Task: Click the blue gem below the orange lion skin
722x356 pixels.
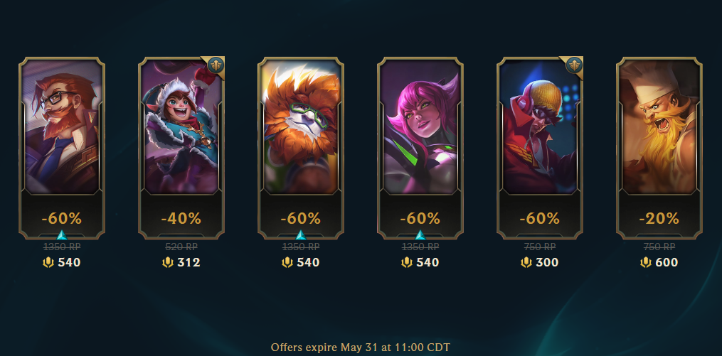Action: (301, 235)
